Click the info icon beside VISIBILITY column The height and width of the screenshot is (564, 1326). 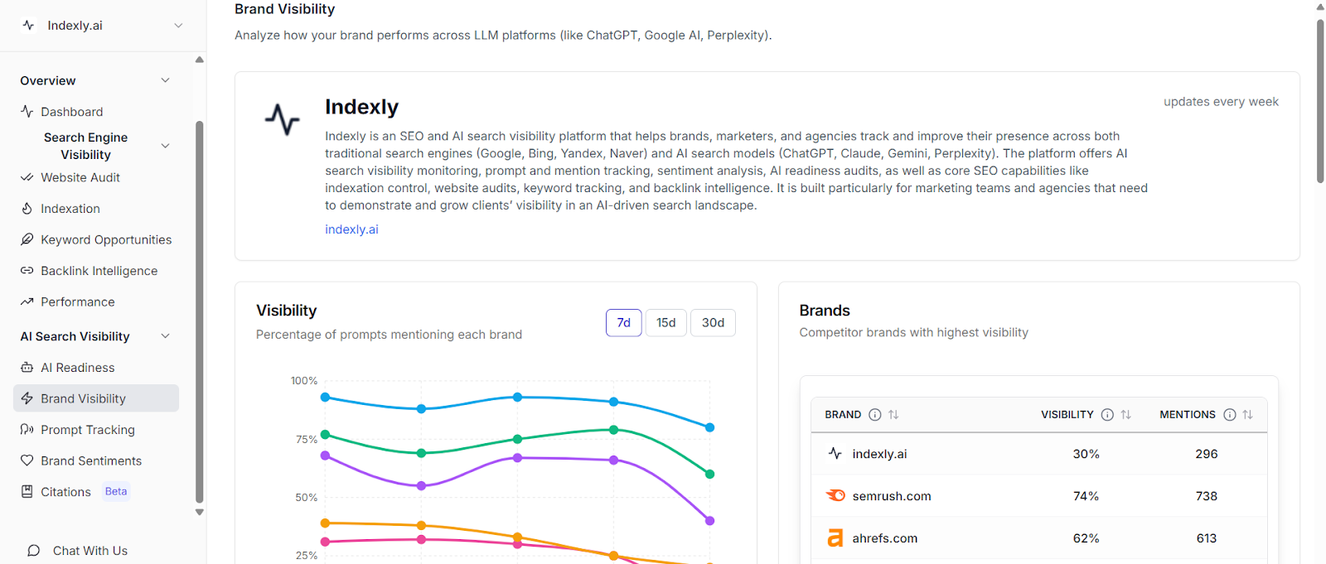click(x=1107, y=415)
